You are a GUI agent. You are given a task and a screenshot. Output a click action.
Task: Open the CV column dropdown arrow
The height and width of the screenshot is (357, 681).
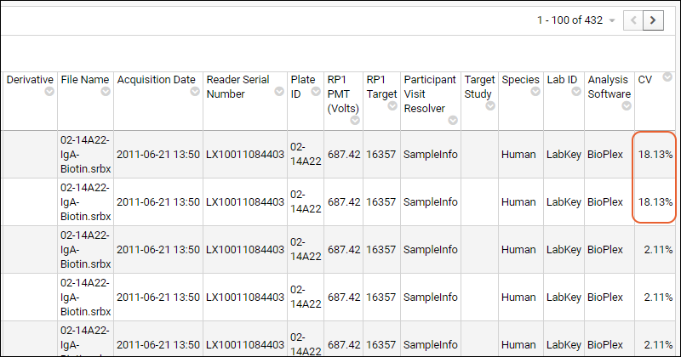pos(667,77)
